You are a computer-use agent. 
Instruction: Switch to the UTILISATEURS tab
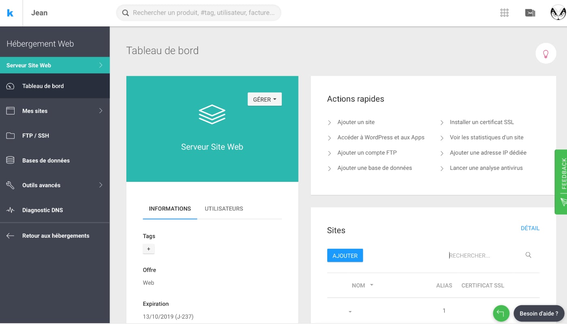coord(224,209)
